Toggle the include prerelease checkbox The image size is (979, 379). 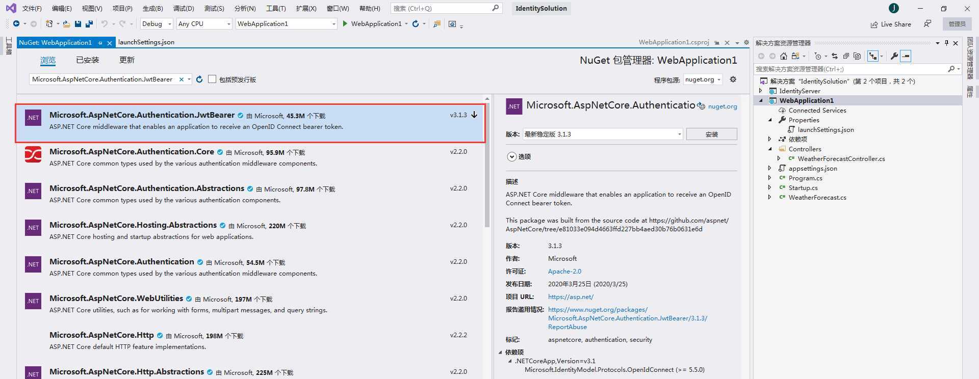pyautogui.click(x=212, y=79)
